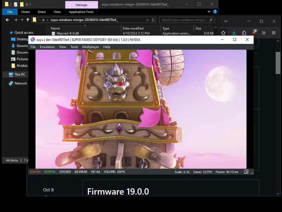Sort files by the Size column header
Screen dimensions: 282x212
coord(198,28)
